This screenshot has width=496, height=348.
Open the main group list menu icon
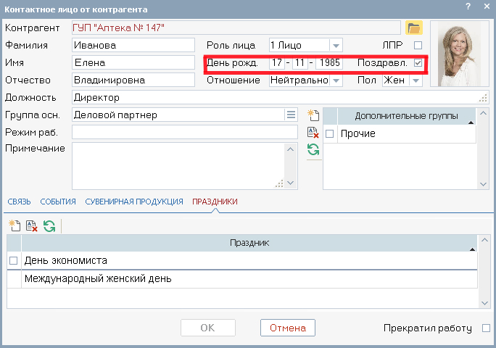(291, 115)
